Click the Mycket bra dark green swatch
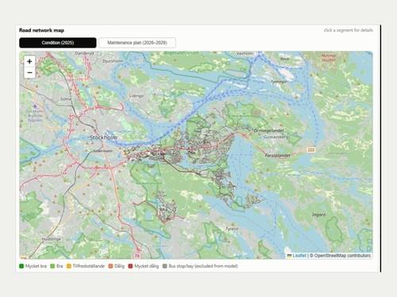Viewport: 397px width, 297px height. (x=21, y=266)
